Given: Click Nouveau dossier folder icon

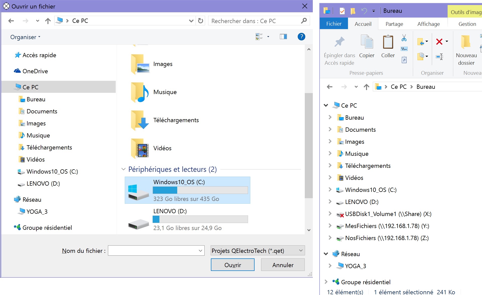Looking at the screenshot, I should (466, 42).
